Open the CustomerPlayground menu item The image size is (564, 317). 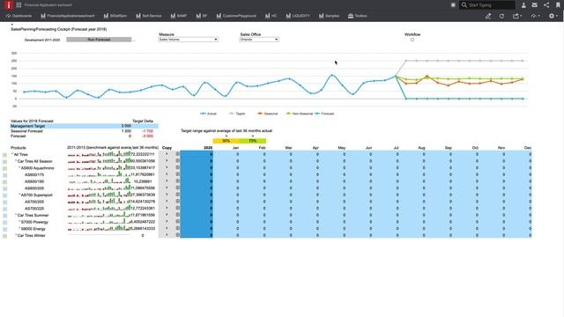(x=236, y=16)
